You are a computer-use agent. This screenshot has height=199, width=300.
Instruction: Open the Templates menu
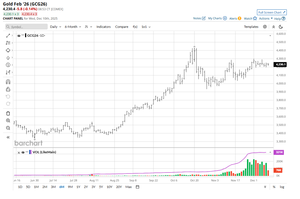click(x=251, y=27)
